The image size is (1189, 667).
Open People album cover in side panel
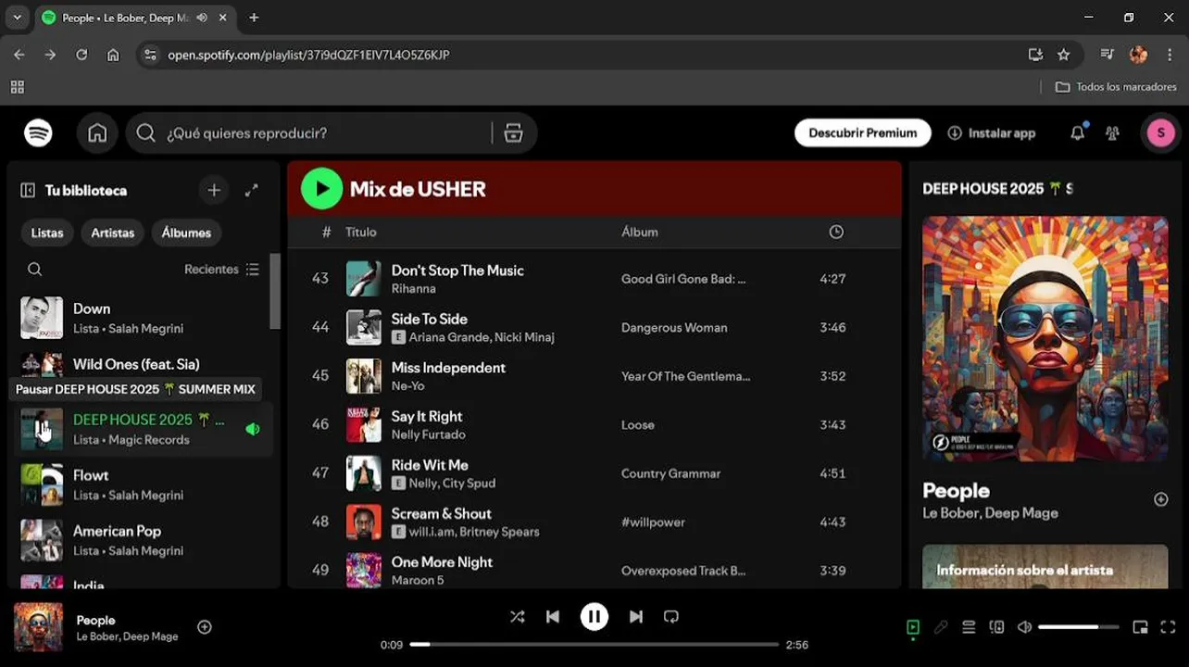(x=1045, y=338)
